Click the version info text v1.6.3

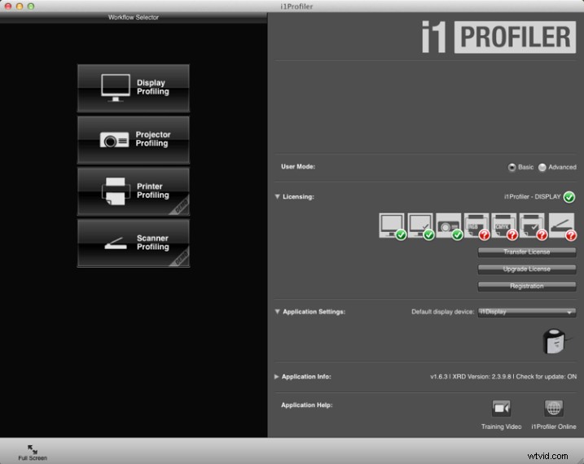click(503, 377)
